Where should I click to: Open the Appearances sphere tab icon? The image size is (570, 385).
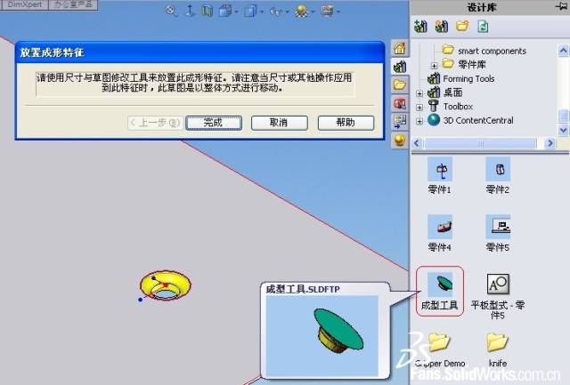[400, 140]
